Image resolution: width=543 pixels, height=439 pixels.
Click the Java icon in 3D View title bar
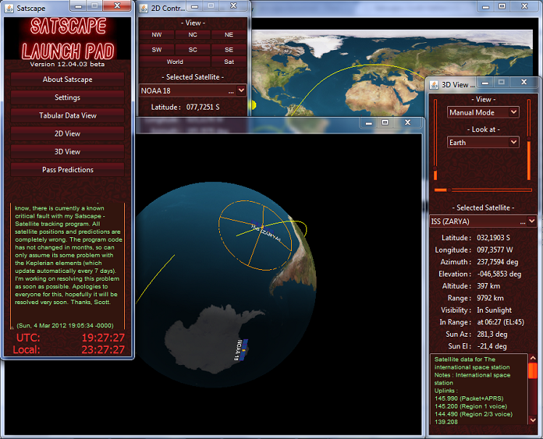coord(434,84)
